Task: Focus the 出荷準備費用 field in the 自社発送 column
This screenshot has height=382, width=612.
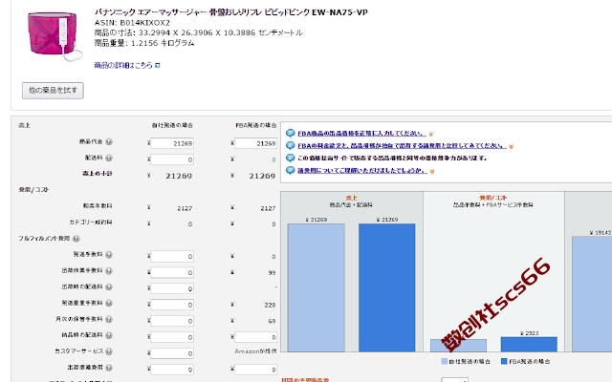Action: [x=172, y=370]
